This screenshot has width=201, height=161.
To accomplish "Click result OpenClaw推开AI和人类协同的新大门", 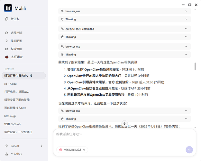I will point(94,76).
